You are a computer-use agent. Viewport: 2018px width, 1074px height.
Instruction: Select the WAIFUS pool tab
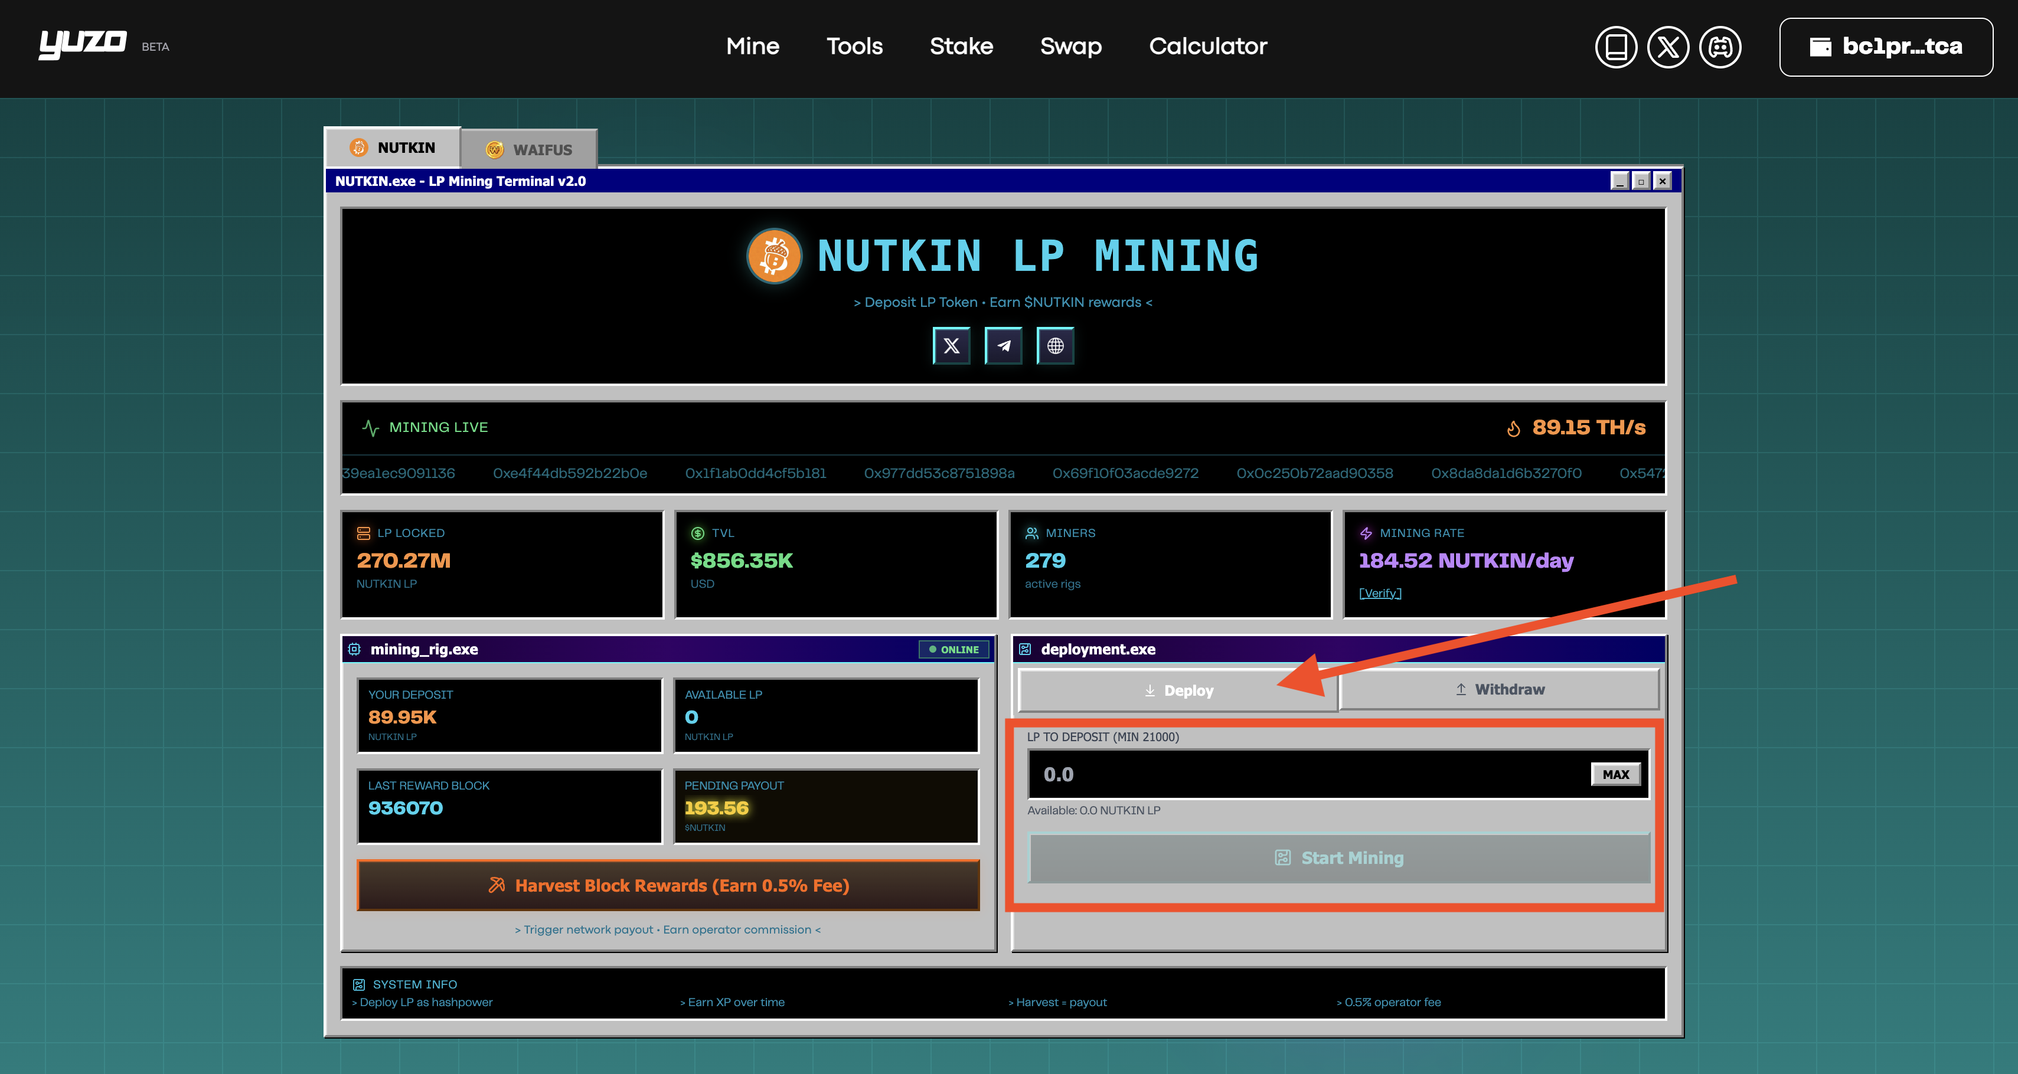(529, 149)
